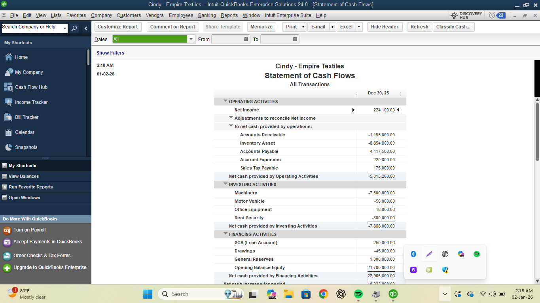540x303 pixels.
Task: Click the search magnifier icon in sidebar
Action: click(74, 28)
